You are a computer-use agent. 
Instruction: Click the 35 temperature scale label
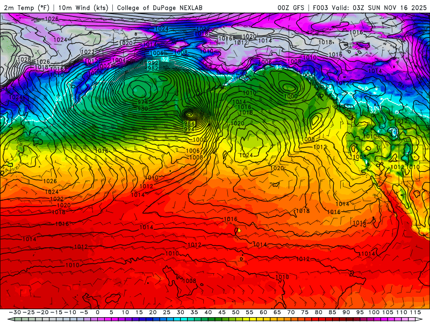coord(194,312)
